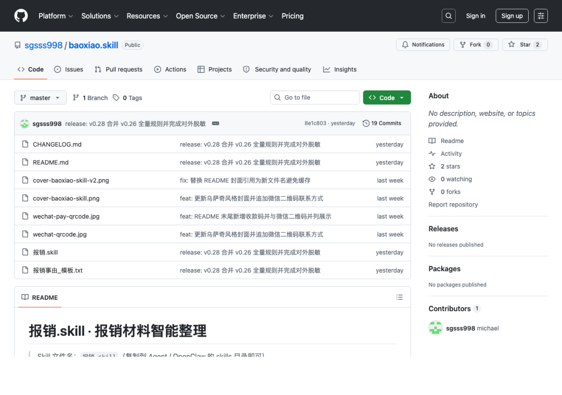Focus the Go to file search field
This screenshot has width=562, height=395.
coord(315,97)
